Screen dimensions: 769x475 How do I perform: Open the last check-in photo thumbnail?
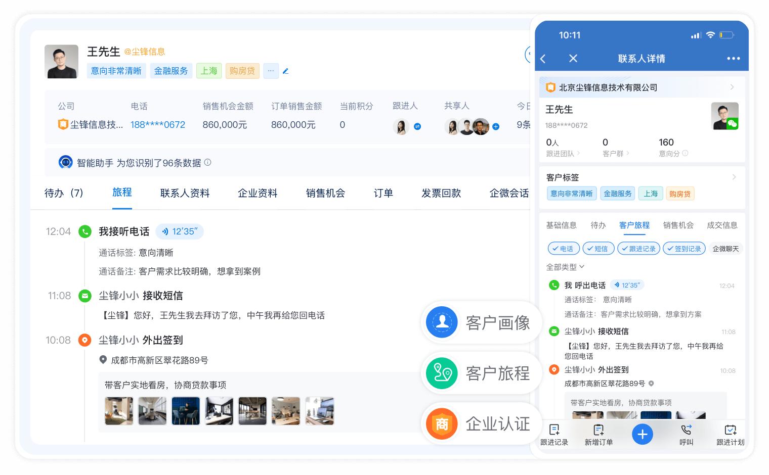point(320,410)
